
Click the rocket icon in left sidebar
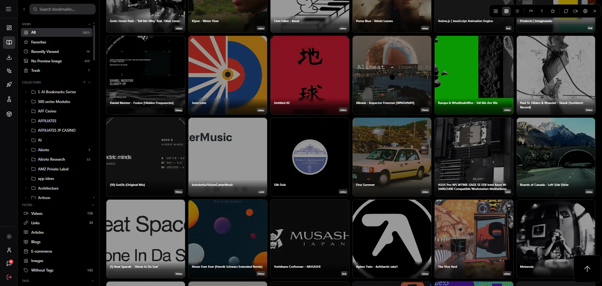click(9, 84)
